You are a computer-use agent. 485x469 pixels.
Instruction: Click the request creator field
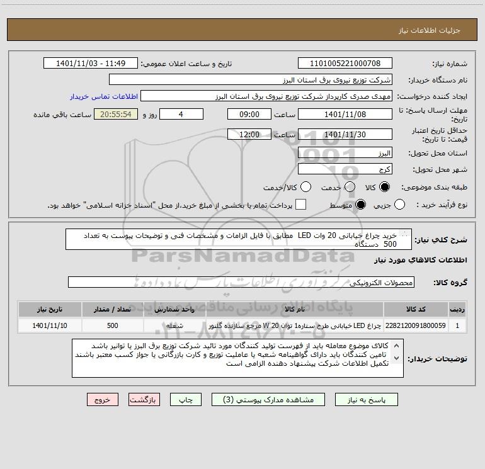point(266,96)
